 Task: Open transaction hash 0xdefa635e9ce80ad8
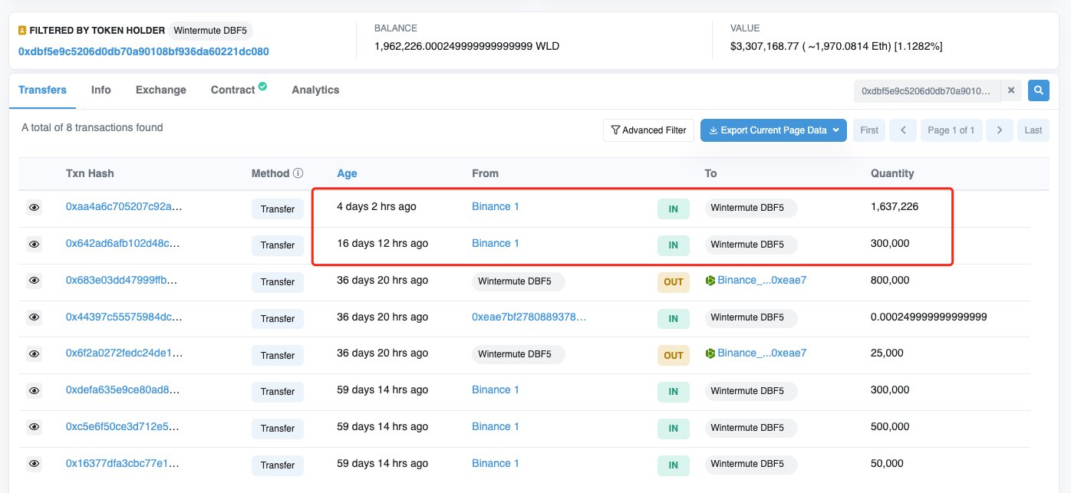pos(123,389)
